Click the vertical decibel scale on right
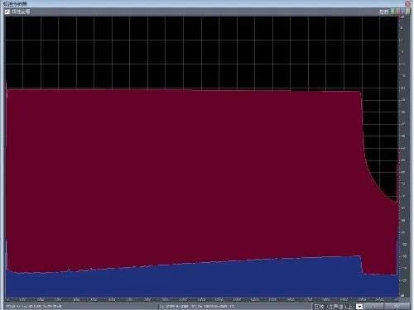Image resolution: width=414 pixels, height=310 pixels. pyautogui.click(x=404, y=156)
